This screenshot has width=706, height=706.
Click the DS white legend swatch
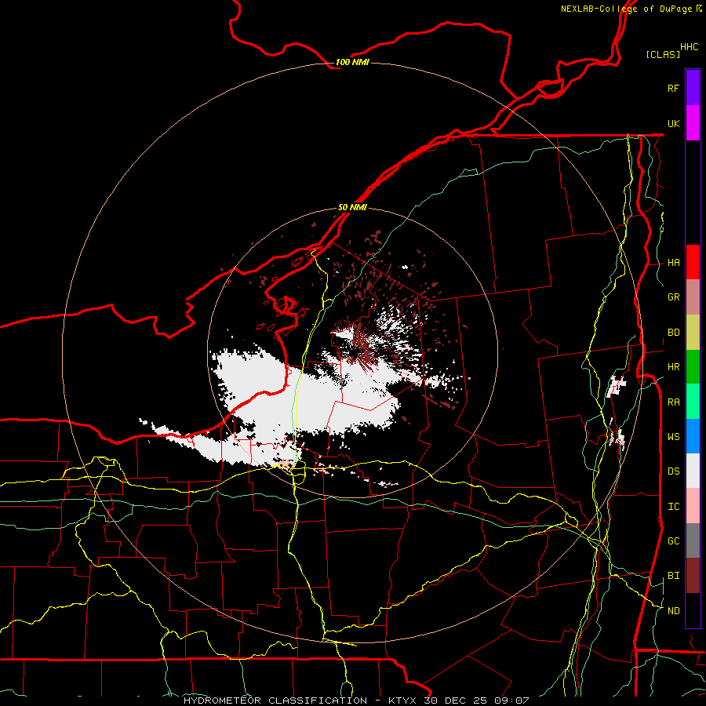pos(693,471)
